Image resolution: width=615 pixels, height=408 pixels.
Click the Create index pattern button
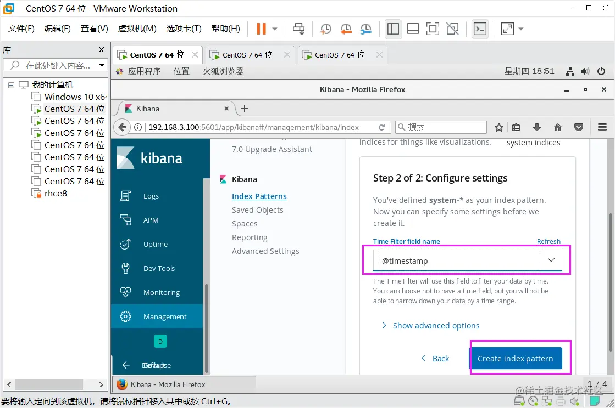(x=516, y=358)
